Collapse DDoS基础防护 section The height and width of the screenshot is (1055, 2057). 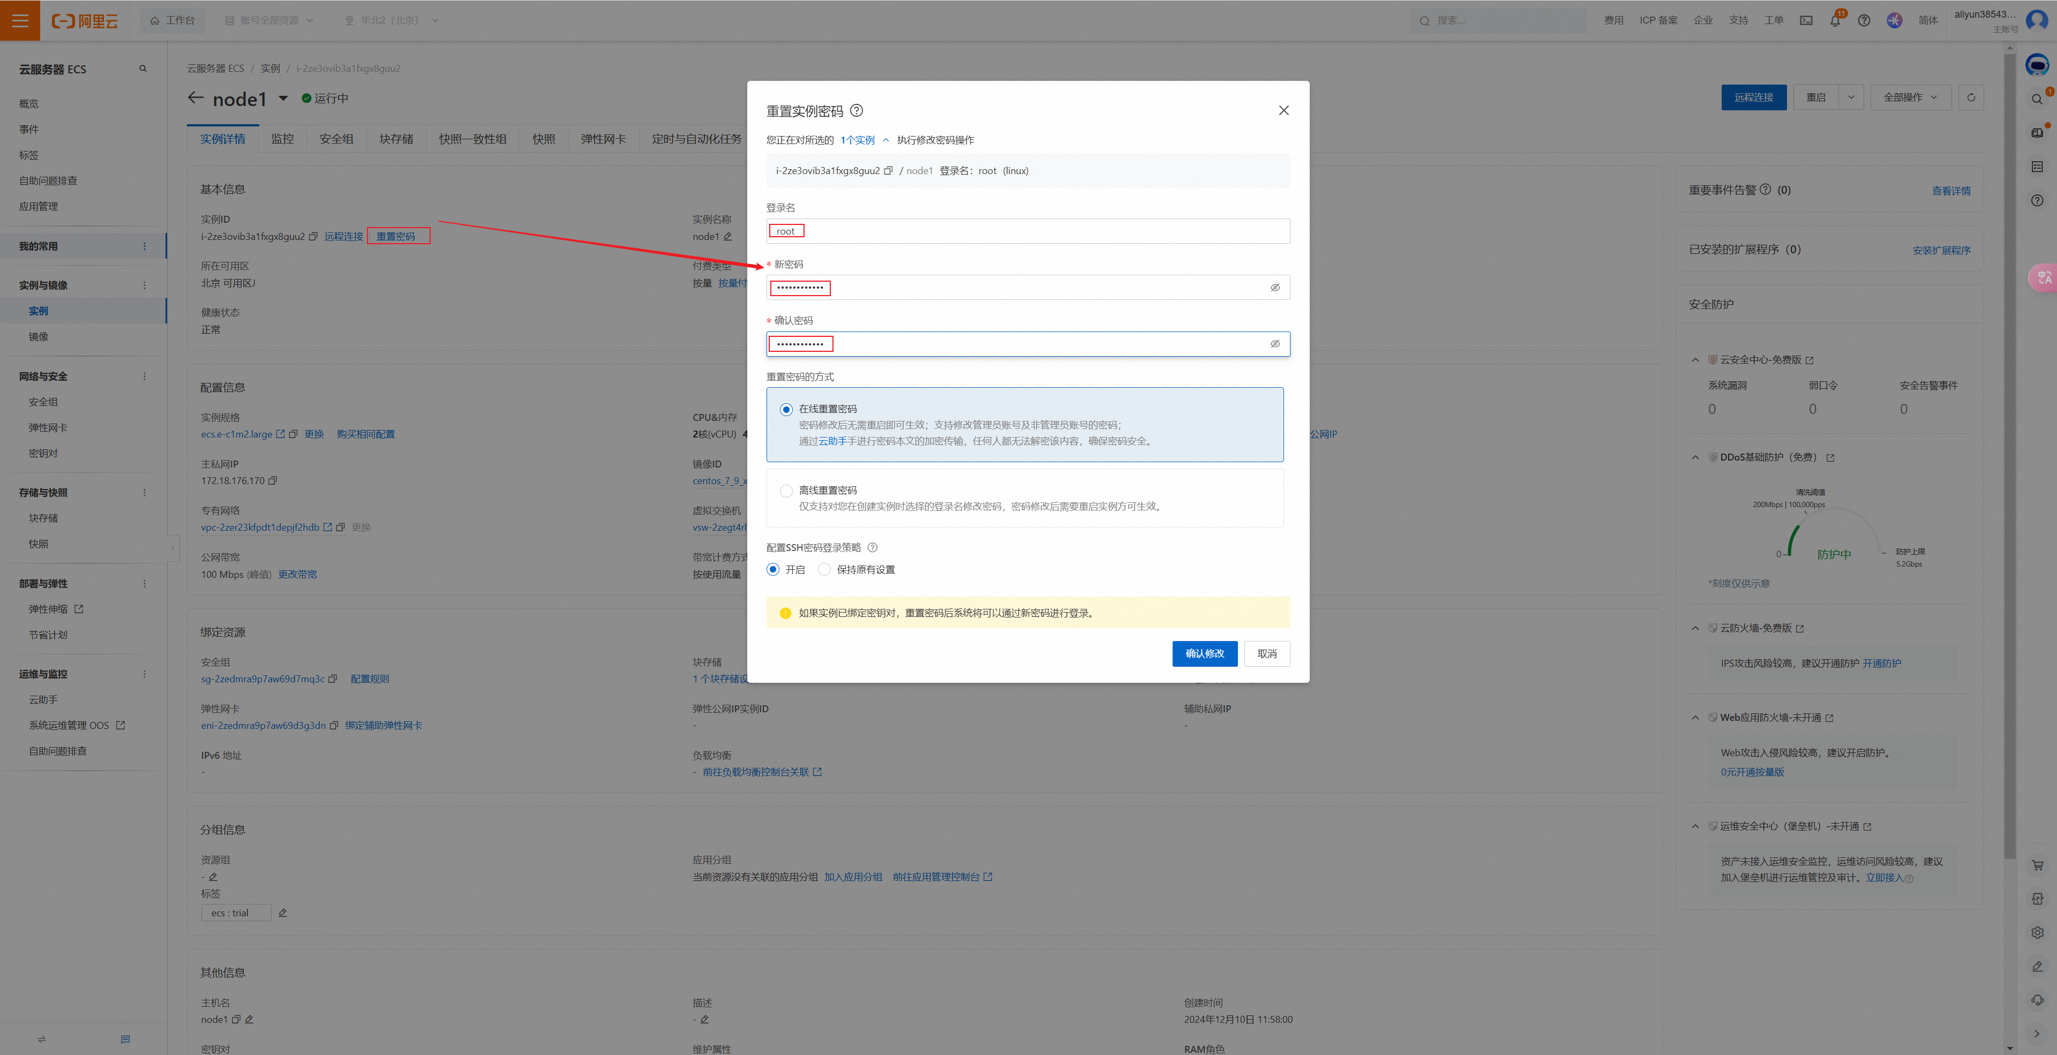pyautogui.click(x=1695, y=457)
